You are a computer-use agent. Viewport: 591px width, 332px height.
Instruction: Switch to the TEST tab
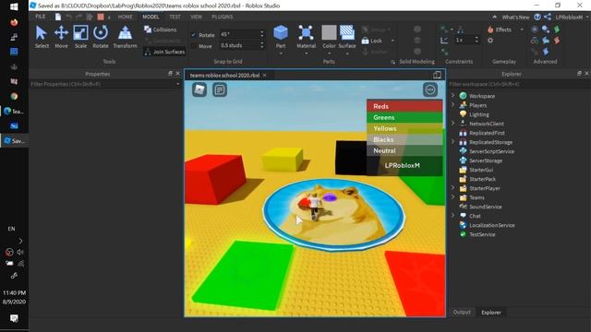[175, 17]
